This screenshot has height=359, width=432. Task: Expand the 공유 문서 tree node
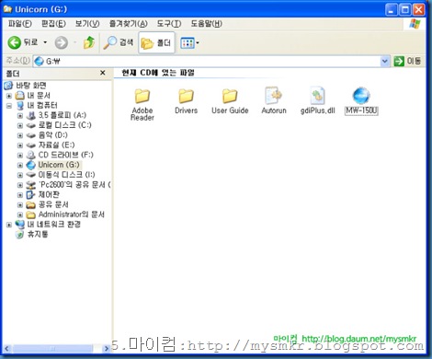20,205
